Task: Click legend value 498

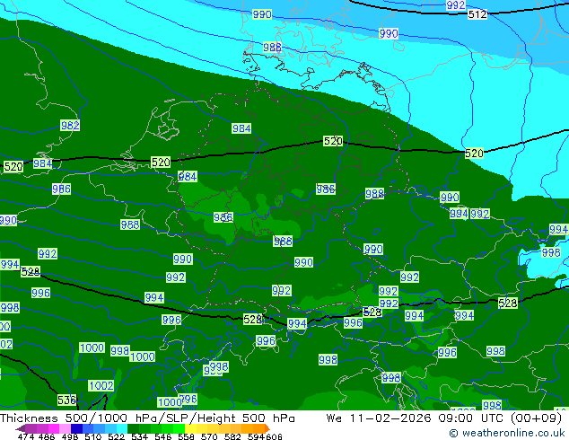Action: pyautogui.click(x=70, y=436)
